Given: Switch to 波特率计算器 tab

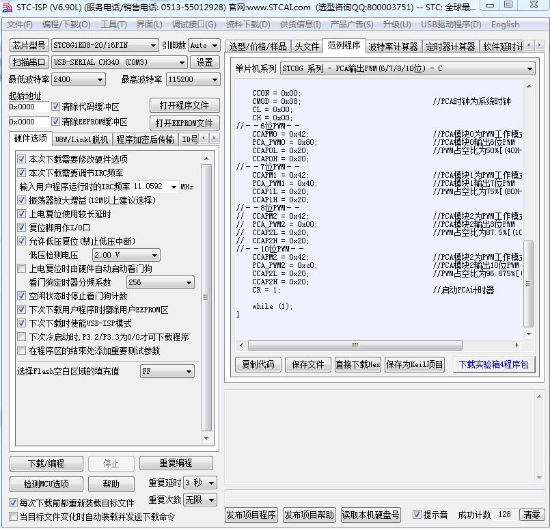Looking at the screenshot, I should (x=394, y=46).
